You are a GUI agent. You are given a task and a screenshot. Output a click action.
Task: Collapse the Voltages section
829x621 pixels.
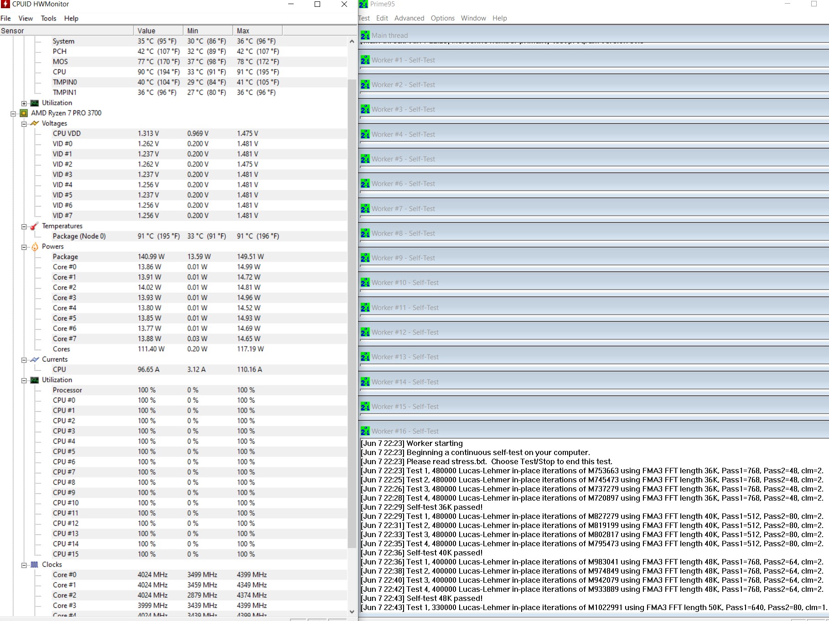click(24, 124)
